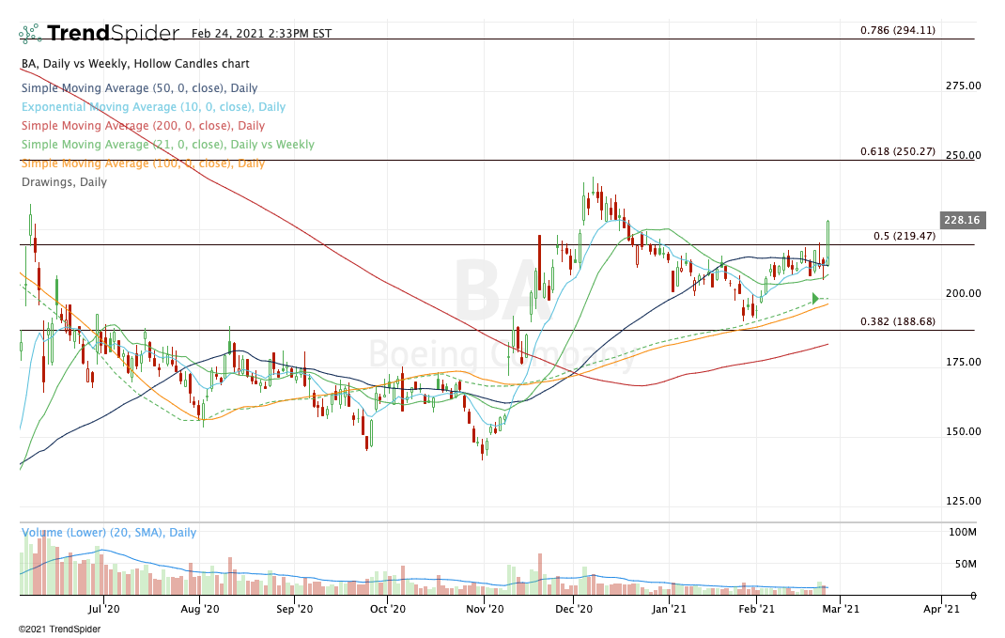The image size is (1005, 638).
Task: Click the 0.5 (219.47) Fibonacci label
Action: point(904,236)
